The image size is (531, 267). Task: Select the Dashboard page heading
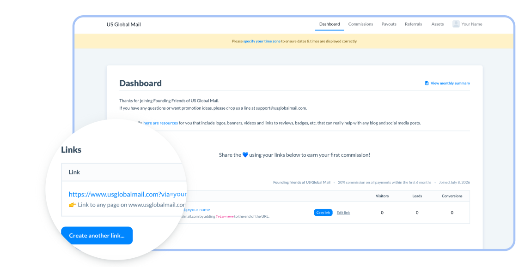140,83
